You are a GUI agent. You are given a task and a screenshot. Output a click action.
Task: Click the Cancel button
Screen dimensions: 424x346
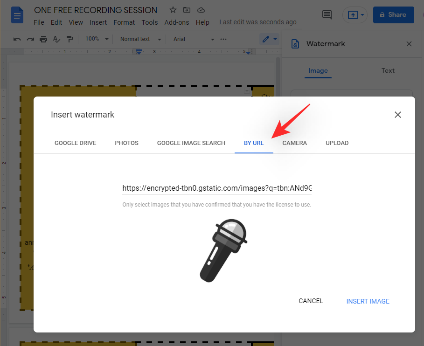pos(311,301)
